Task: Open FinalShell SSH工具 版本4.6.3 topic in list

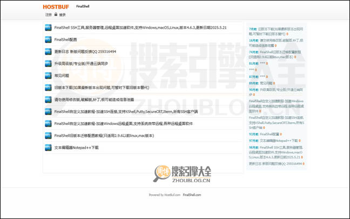Action: coord(140,28)
